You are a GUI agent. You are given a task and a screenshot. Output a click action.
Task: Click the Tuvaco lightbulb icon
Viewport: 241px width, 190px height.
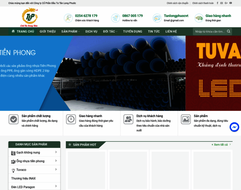13,170
